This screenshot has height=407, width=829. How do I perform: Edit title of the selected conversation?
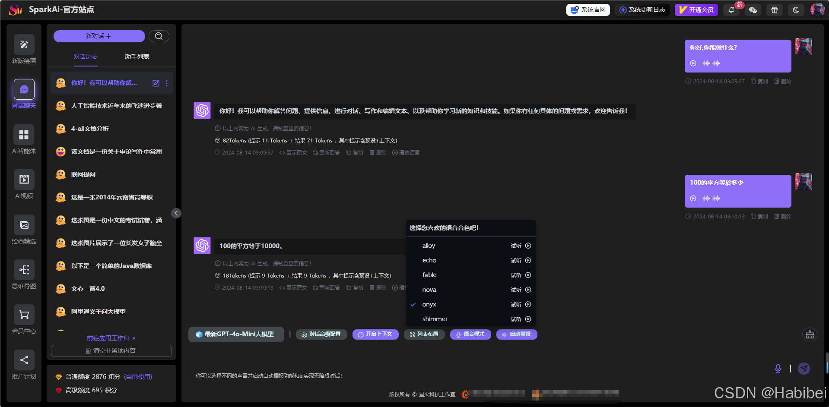click(x=156, y=83)
